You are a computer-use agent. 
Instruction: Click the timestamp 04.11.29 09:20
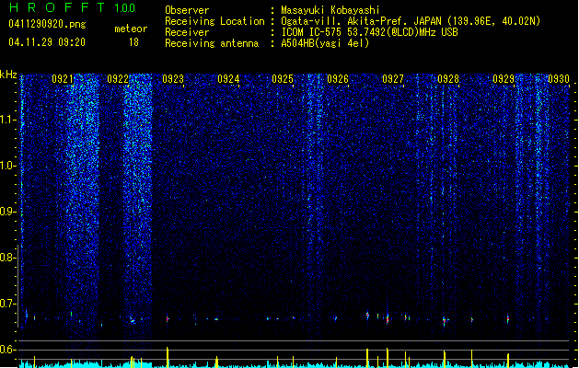[47, 42]
